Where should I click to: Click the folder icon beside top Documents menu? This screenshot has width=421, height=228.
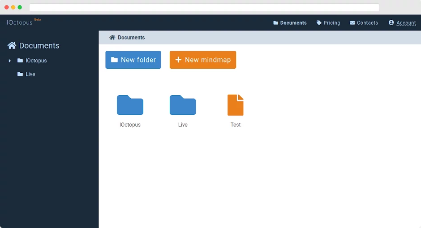point(276,23)
